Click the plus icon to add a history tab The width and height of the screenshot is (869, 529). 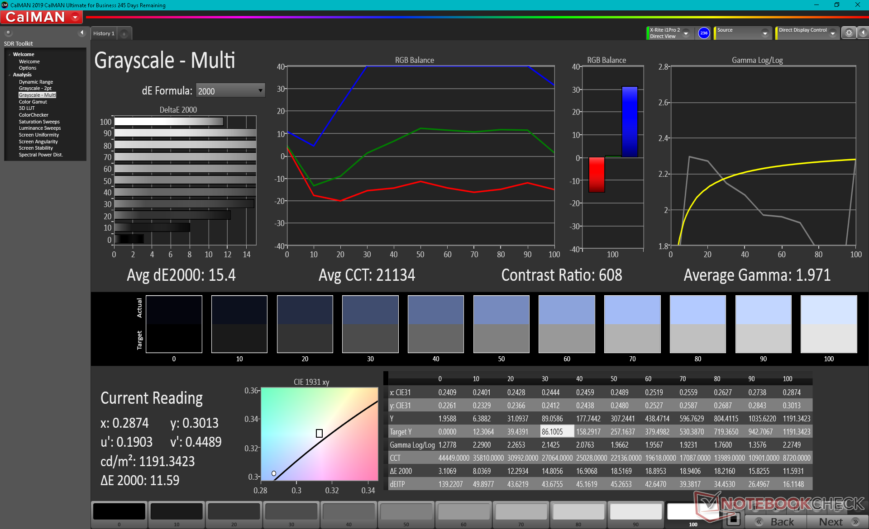tap(124, 33)
